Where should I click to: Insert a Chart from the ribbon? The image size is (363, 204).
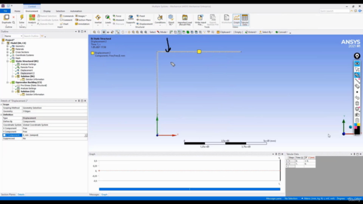tap(64, 24)
